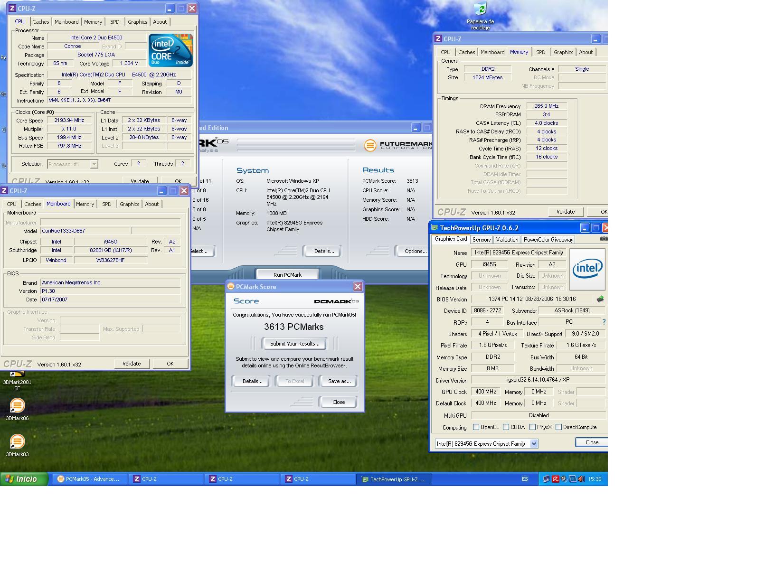Select TechPowerUp GPU-Z taskbar button
The width and height of the screenshot is (775, 581).
(x=394, y=479)
